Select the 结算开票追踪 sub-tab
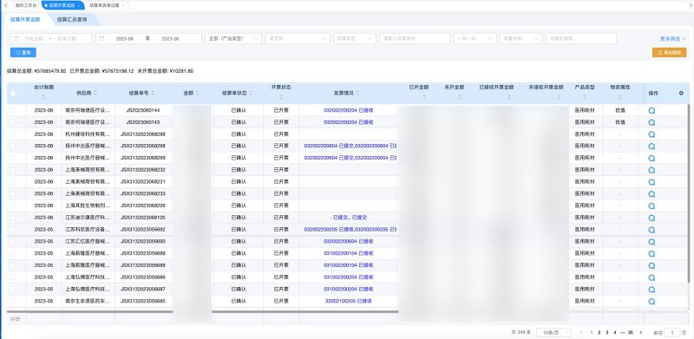 coord(25,20)
